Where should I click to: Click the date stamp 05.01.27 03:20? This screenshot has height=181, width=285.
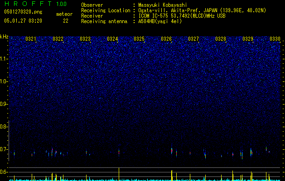(x=23, y=21)
